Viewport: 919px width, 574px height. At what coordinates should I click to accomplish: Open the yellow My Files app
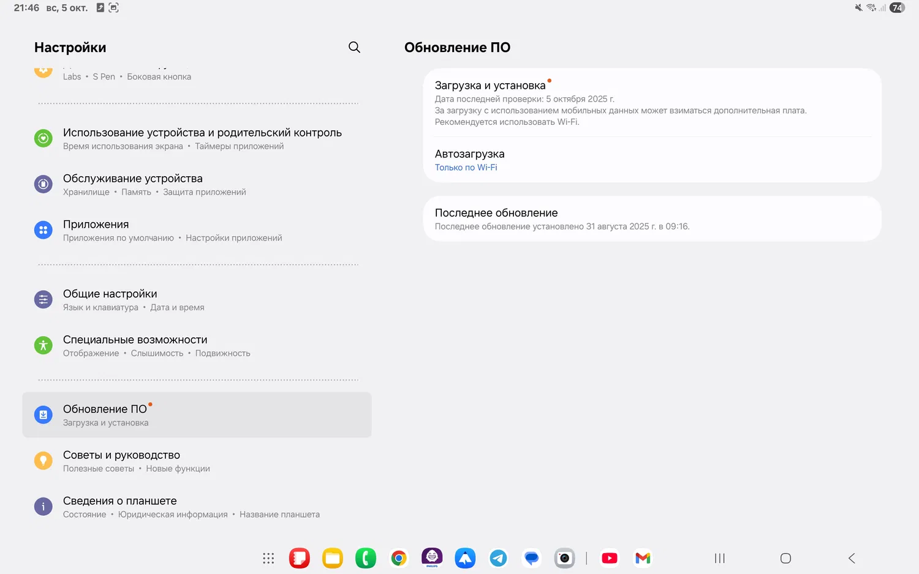coord(333,558)
